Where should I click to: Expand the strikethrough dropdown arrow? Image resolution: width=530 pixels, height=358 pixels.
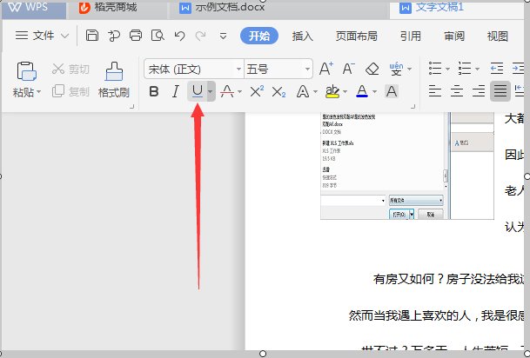(239, 92)
